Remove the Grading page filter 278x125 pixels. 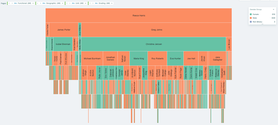coord(112,3)
